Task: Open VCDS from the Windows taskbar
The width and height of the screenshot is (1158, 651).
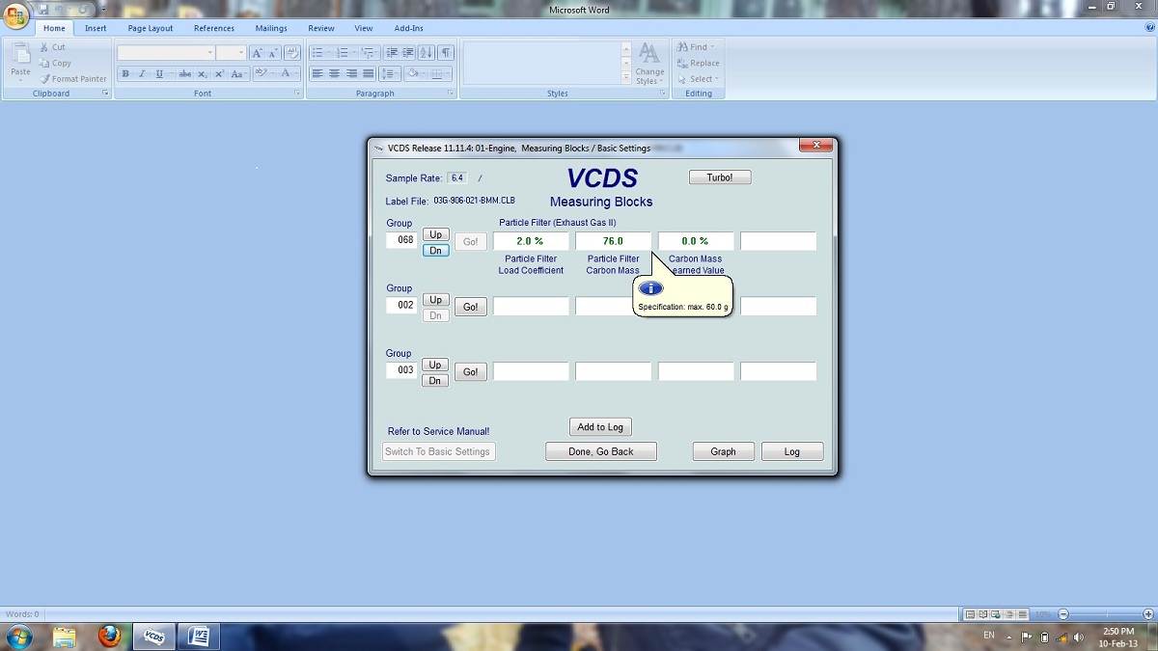Action: 153,637
